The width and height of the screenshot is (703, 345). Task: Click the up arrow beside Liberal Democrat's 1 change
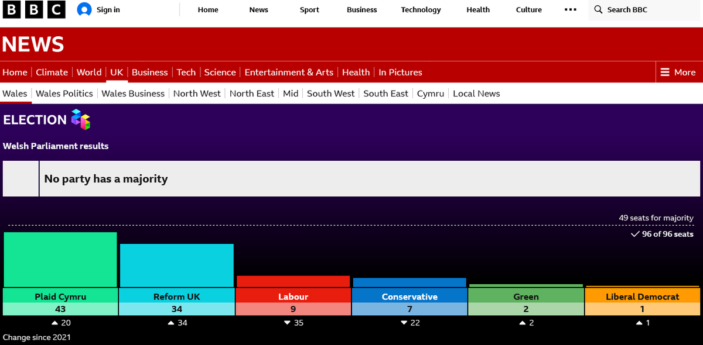pyautogui.click(x=639, y=323)
